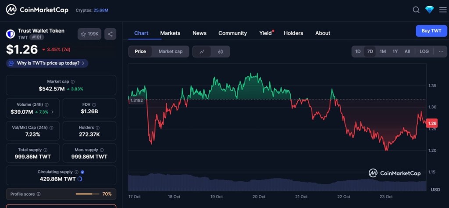The image size is (449, 208).
Task: Click the Vol/Mkt Cap (24h) info icon
Action: click(51, 128)
